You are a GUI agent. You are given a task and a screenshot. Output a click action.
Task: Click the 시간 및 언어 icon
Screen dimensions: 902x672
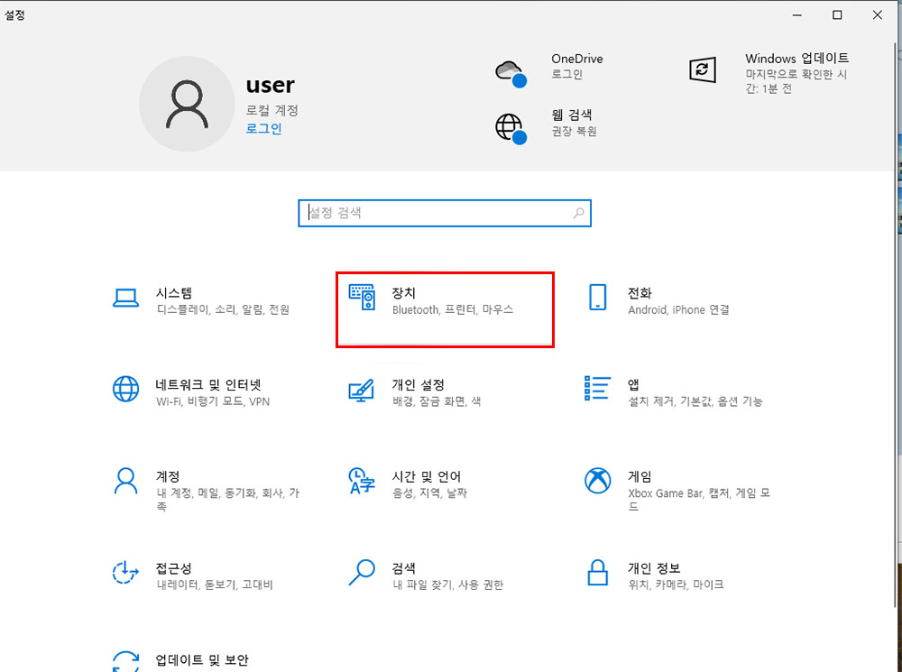click(362, 481)
